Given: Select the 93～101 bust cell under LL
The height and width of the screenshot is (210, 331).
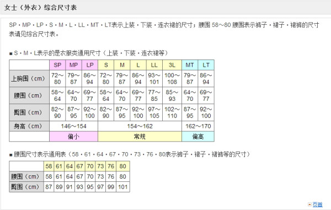Looking at the screenshot, I should coord(154,79).
